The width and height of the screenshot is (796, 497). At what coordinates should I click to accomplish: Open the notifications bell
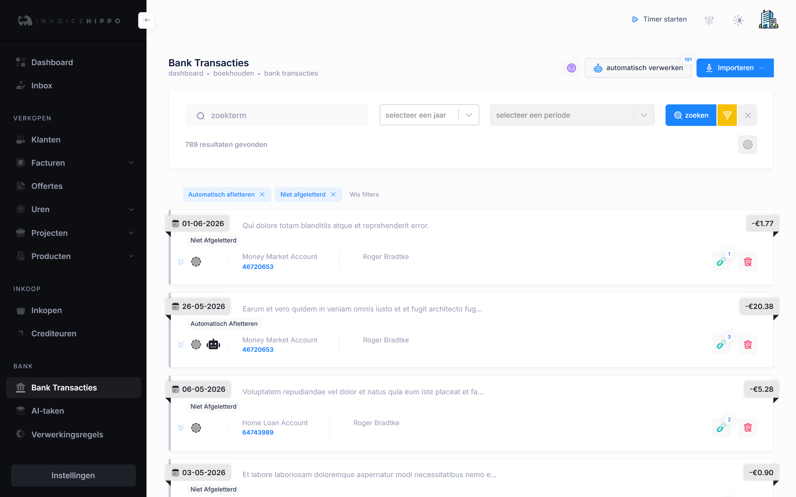coord(709,20)
